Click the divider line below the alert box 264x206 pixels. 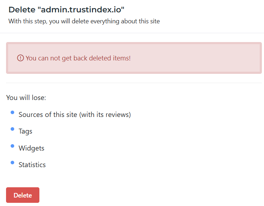[x=132, y=83]
